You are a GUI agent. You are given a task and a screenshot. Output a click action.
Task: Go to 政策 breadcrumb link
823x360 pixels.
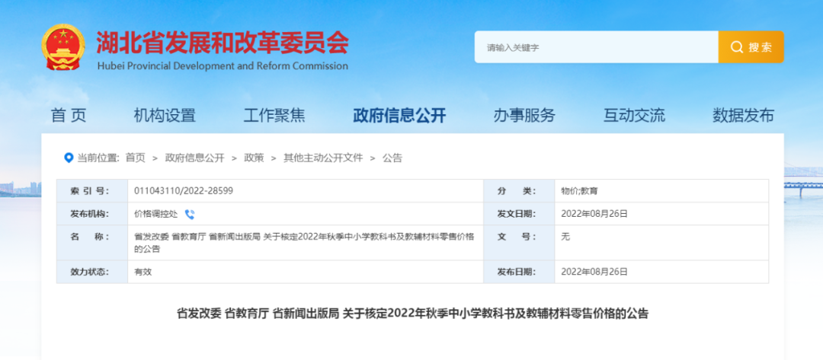tap(254, 158)
